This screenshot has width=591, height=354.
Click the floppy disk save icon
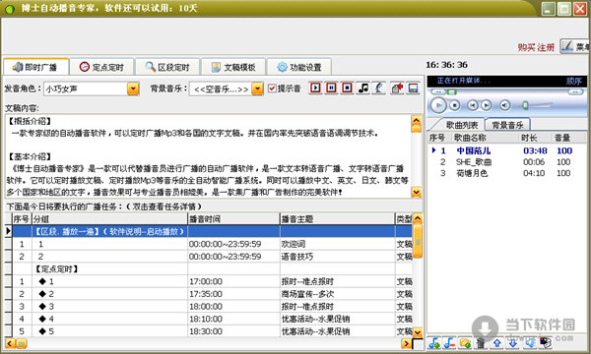[413, 88]
